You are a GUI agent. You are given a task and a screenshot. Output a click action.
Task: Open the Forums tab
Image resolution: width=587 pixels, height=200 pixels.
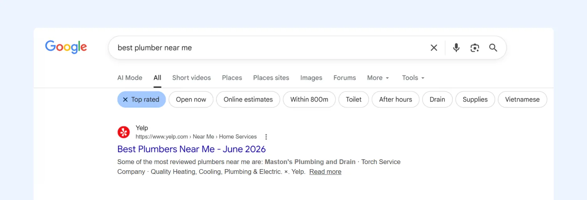(x=345, y=78)
